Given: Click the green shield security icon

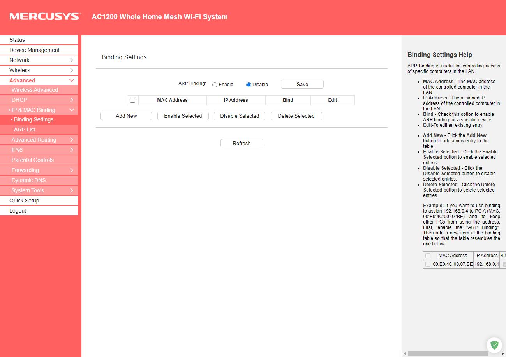Looking at the screenshot, I should [x=494, y=345].
